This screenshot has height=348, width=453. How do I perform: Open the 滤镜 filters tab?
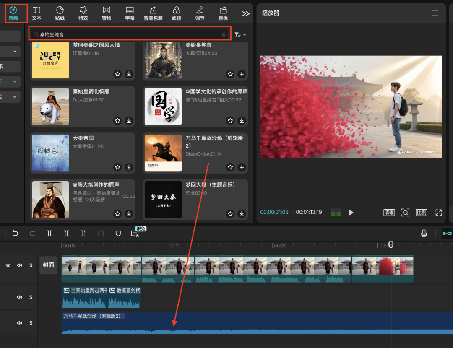[177, 13]
